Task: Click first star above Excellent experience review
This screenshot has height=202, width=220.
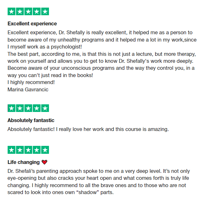Action: [x=12, y=12]
